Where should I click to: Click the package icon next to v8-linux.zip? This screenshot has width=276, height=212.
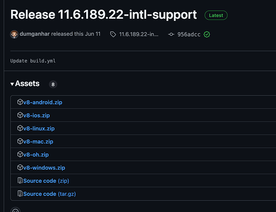[x=20, y=128]
